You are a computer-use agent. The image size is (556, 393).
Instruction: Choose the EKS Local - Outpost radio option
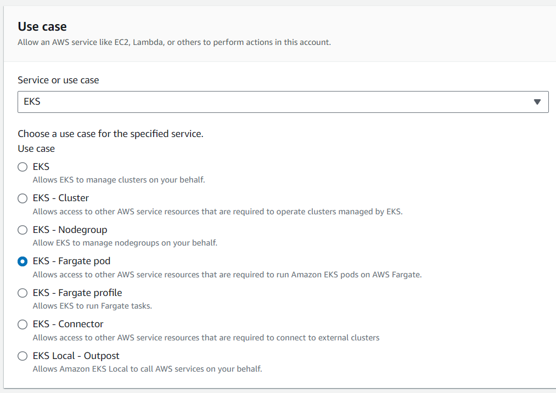pos(23,356)
